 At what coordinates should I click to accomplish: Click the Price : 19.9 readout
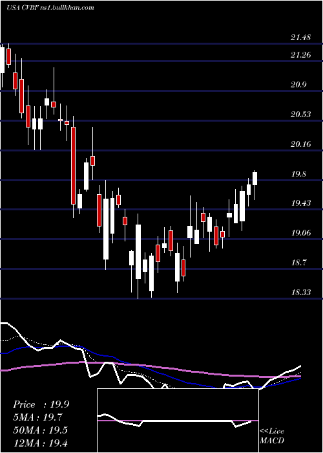(41, 404)
